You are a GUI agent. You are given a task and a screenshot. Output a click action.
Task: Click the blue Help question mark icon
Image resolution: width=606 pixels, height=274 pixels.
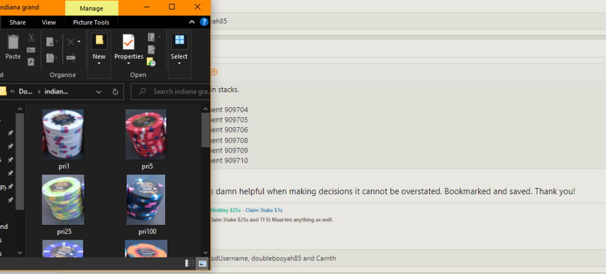[204, 22]
